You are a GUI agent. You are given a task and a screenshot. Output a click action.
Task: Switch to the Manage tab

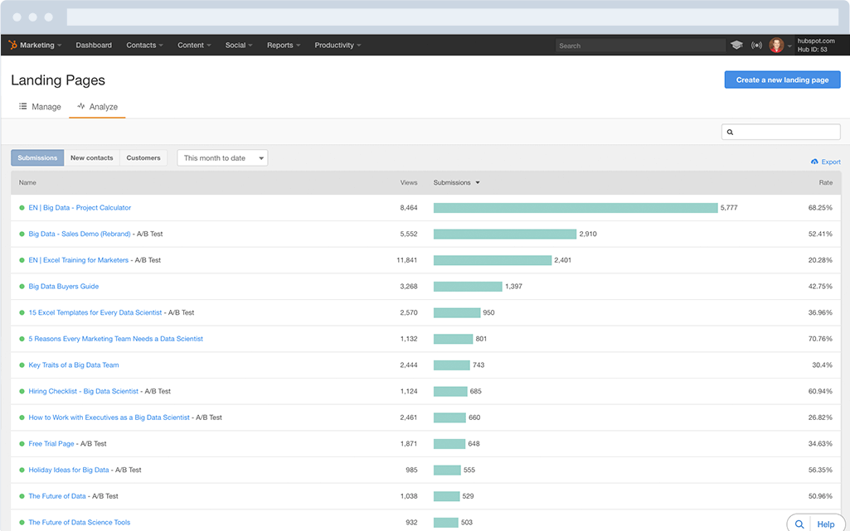click(40, 107)
